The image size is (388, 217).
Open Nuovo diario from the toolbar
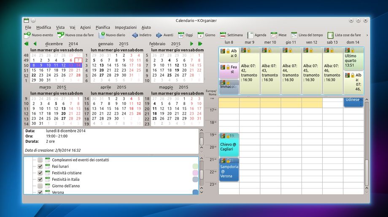(x=102, y=35)
